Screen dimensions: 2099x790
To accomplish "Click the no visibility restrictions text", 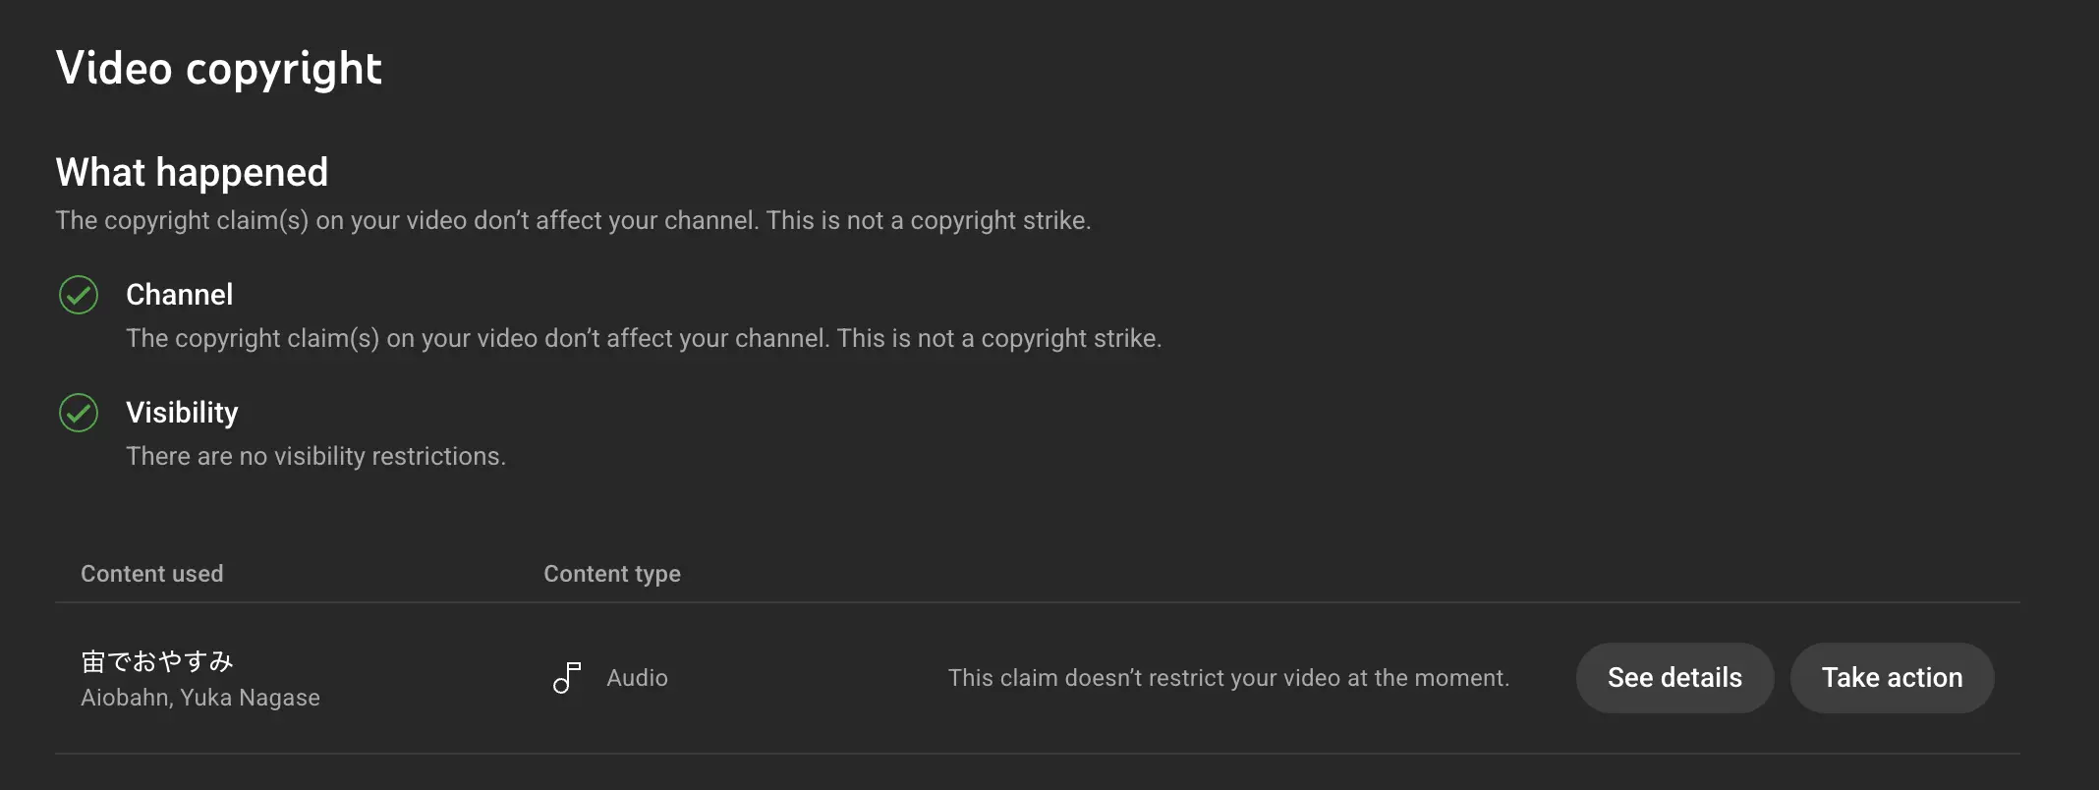I will pos(315,456).
